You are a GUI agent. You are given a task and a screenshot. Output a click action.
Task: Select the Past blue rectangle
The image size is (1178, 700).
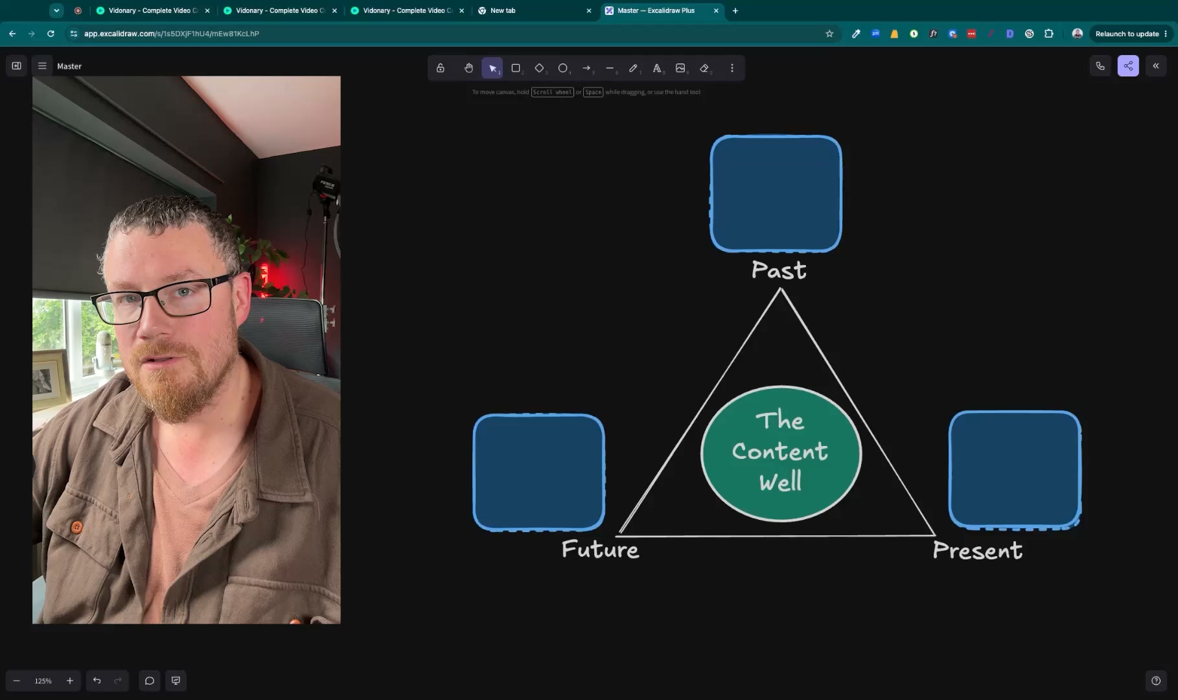point(776,193)
